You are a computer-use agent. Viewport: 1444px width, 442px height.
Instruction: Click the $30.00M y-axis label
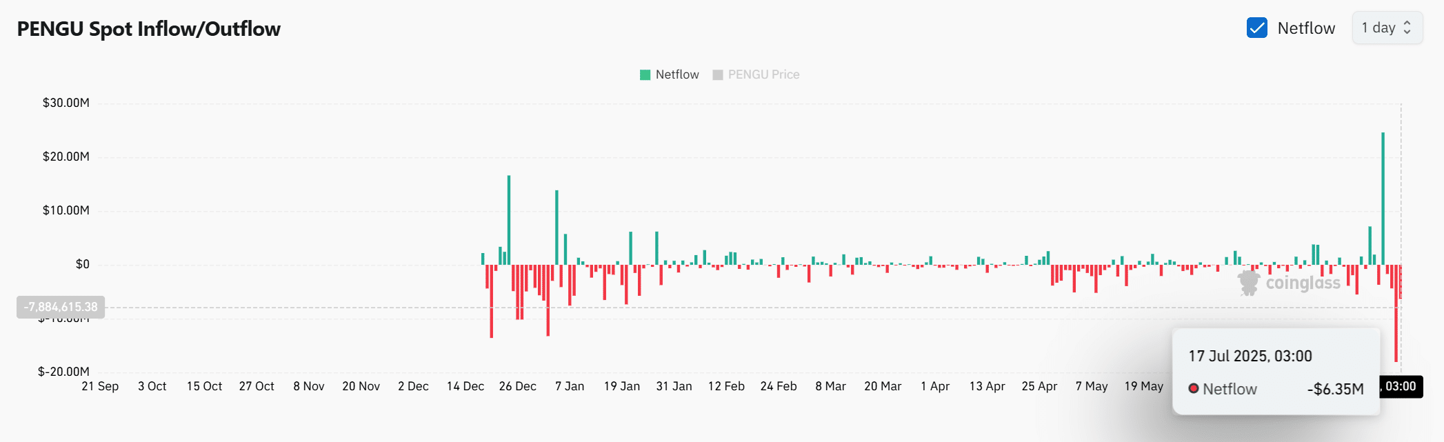tap(66, 103)
